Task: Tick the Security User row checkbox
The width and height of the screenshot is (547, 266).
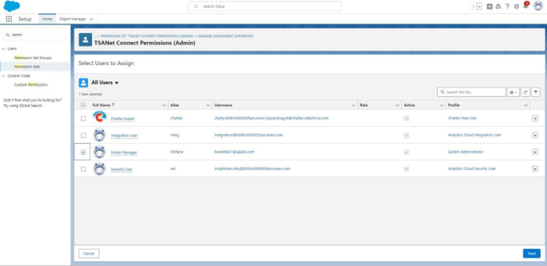Action: click(83, 169)
